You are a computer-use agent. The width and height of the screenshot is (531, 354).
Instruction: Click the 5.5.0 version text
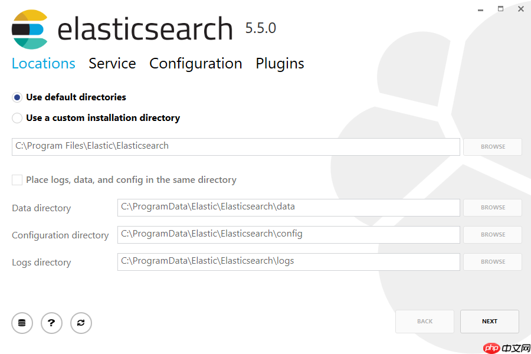pyautogui.click(x=260, y=28)
